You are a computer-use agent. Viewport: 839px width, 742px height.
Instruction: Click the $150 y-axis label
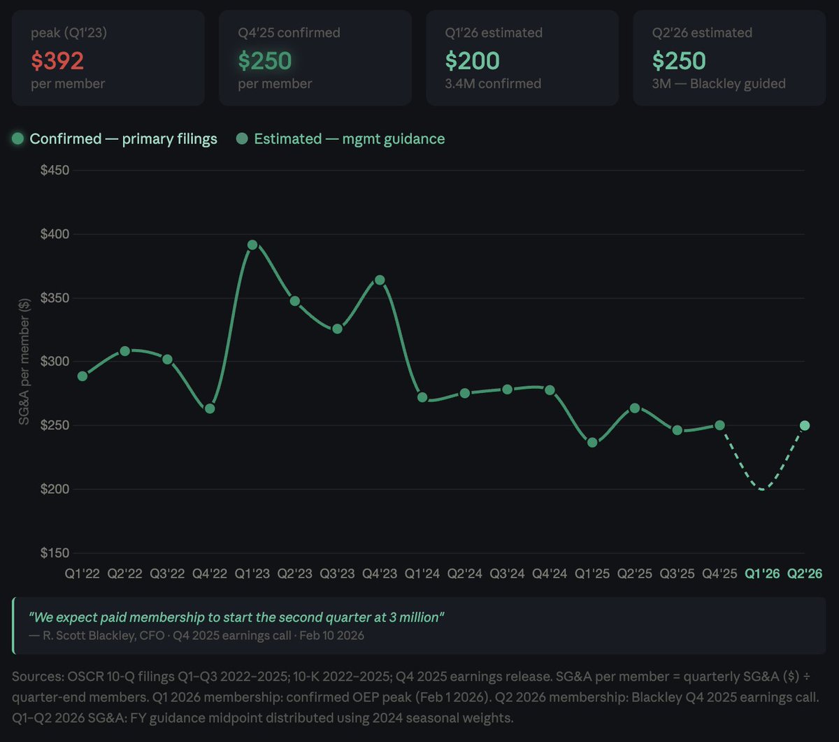click(54, 553)
